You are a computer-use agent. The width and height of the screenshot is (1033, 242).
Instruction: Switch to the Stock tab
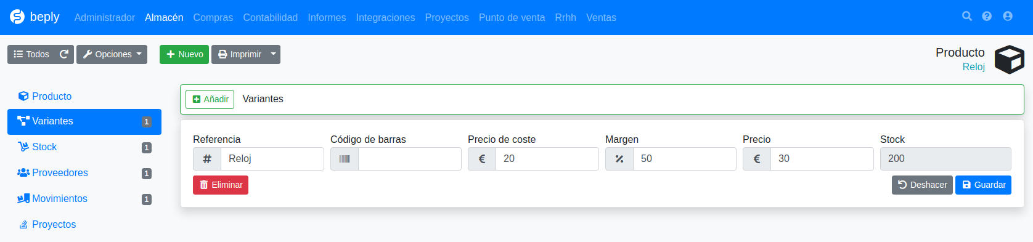coord(84,147)
